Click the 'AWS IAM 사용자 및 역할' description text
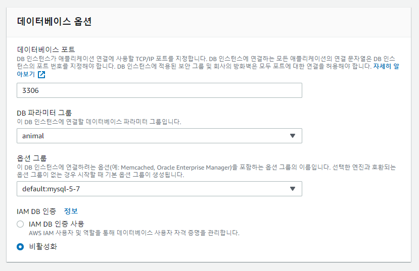 pos(134,233)
